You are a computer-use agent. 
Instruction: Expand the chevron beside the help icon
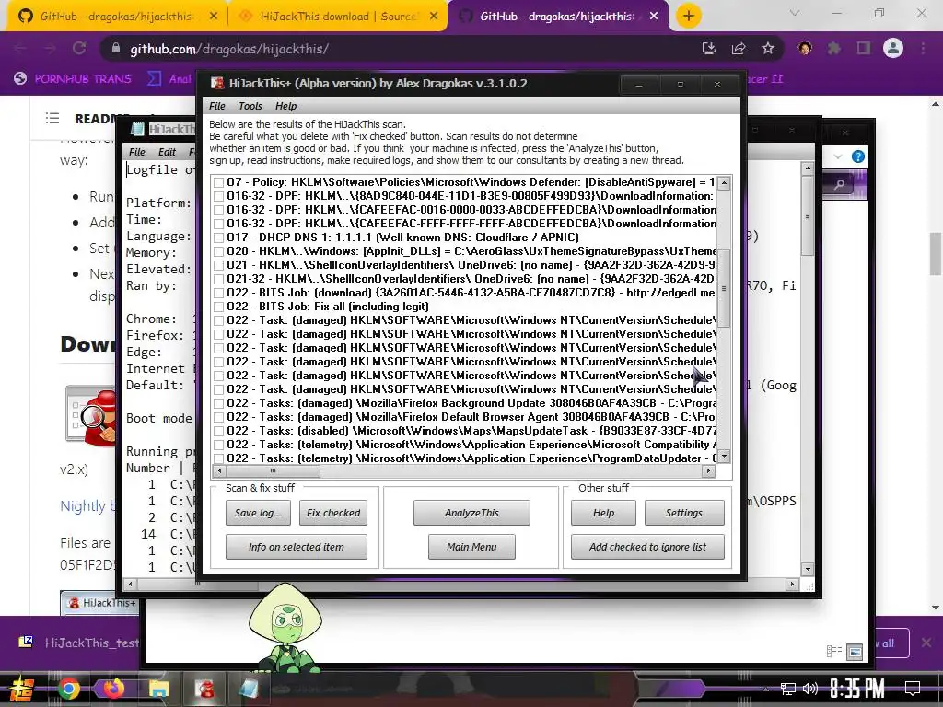(x=838, y=156)
